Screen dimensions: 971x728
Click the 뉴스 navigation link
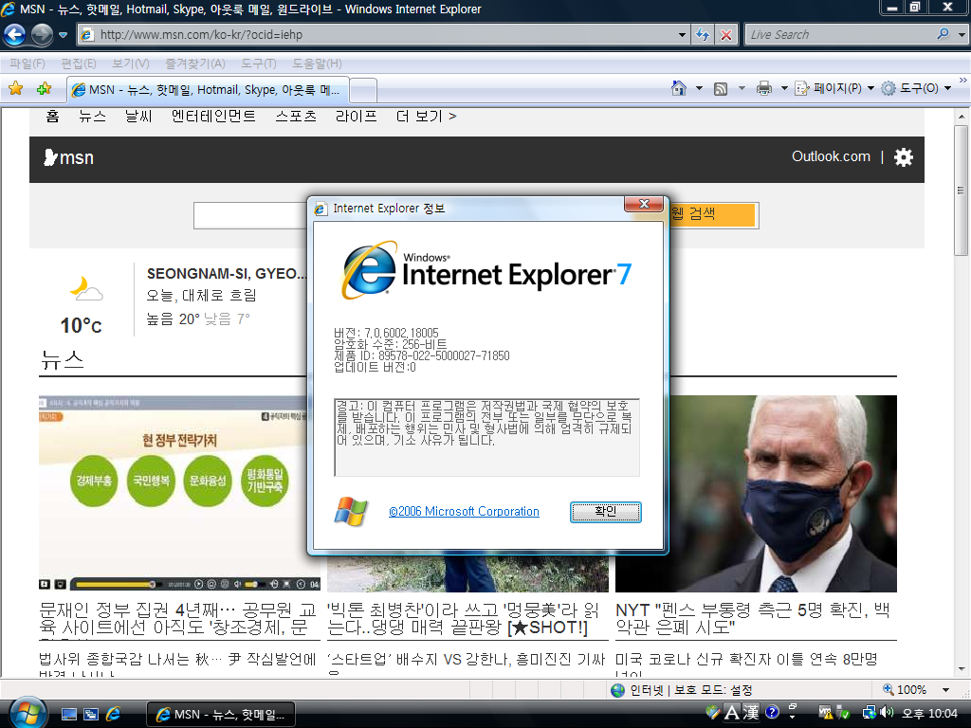pyautogui.click(x=92, y=116)
